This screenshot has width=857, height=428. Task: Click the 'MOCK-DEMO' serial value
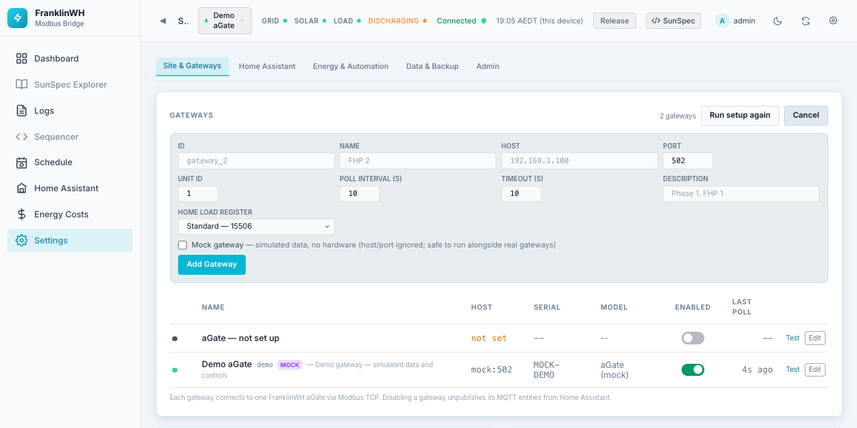546,370
